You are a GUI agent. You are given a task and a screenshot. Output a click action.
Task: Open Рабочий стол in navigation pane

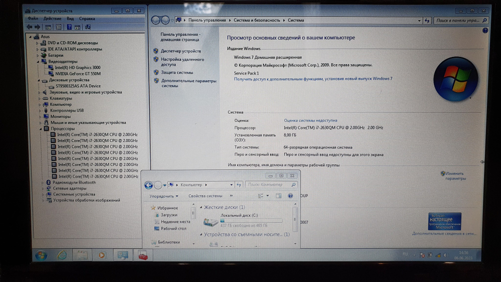point(173,229)
